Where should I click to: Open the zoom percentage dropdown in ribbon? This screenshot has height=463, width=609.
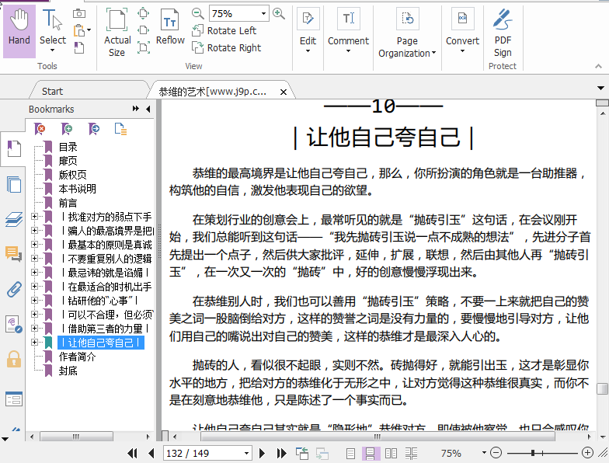pos(263,13)
